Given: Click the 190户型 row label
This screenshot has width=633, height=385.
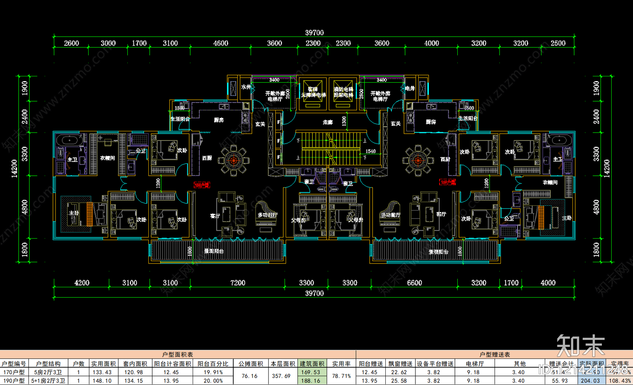Looking at the screenshot, I should point(14,381).
